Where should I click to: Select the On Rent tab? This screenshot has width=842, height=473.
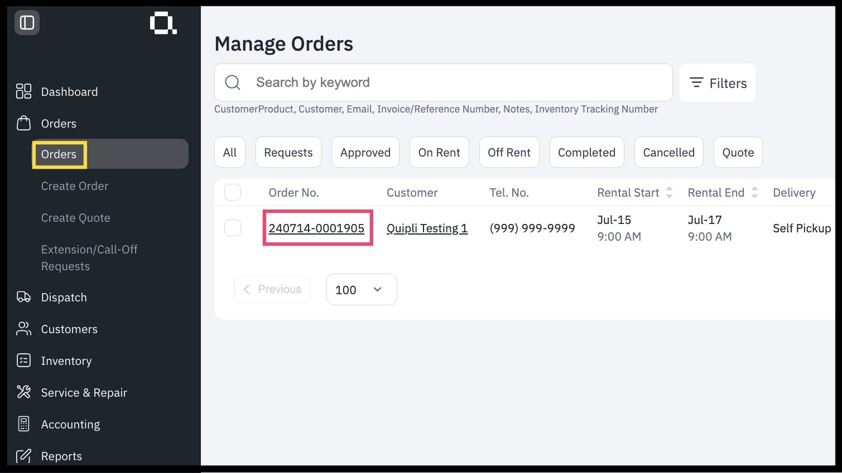click(x=439, y=152)
